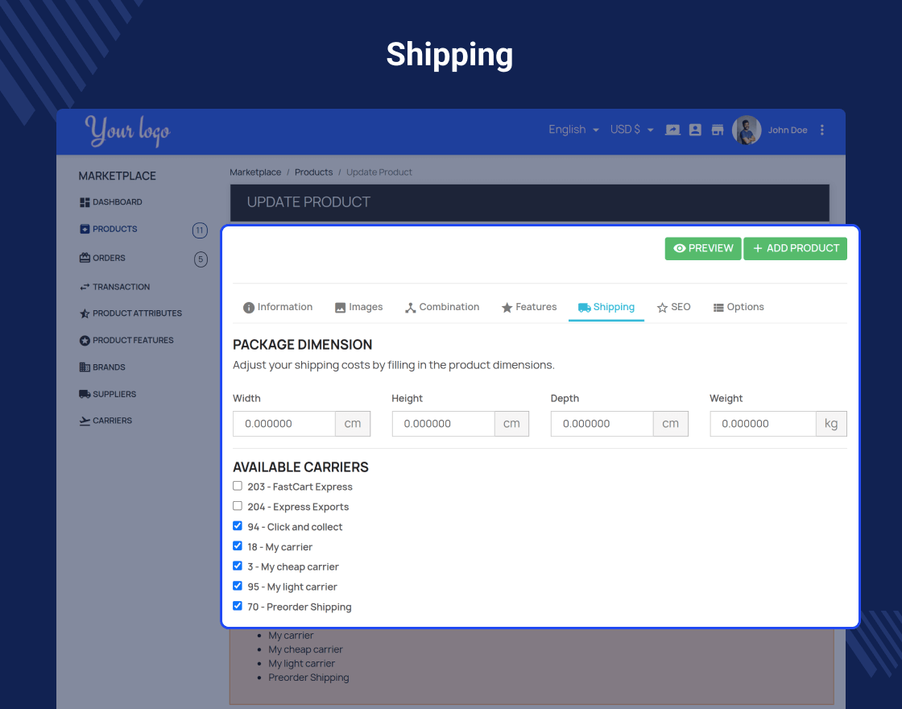Screen dimensions: 902x709
Task: Click the Product Features circled star icon
Action: tap(85, 341)
